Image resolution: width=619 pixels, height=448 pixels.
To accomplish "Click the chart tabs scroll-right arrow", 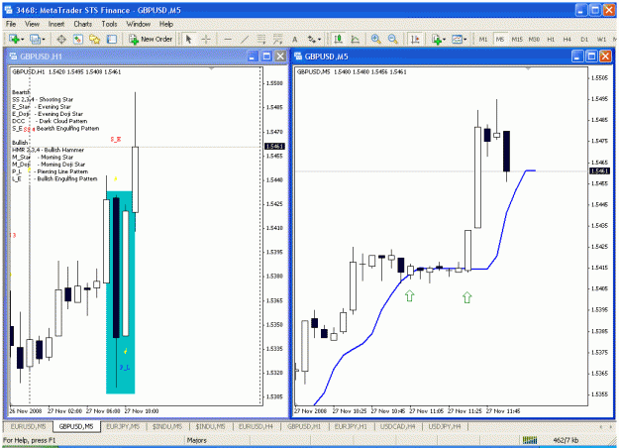I will (611, 427).
